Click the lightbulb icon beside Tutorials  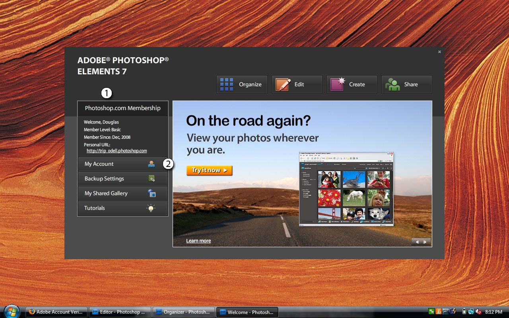coord(151,208)
